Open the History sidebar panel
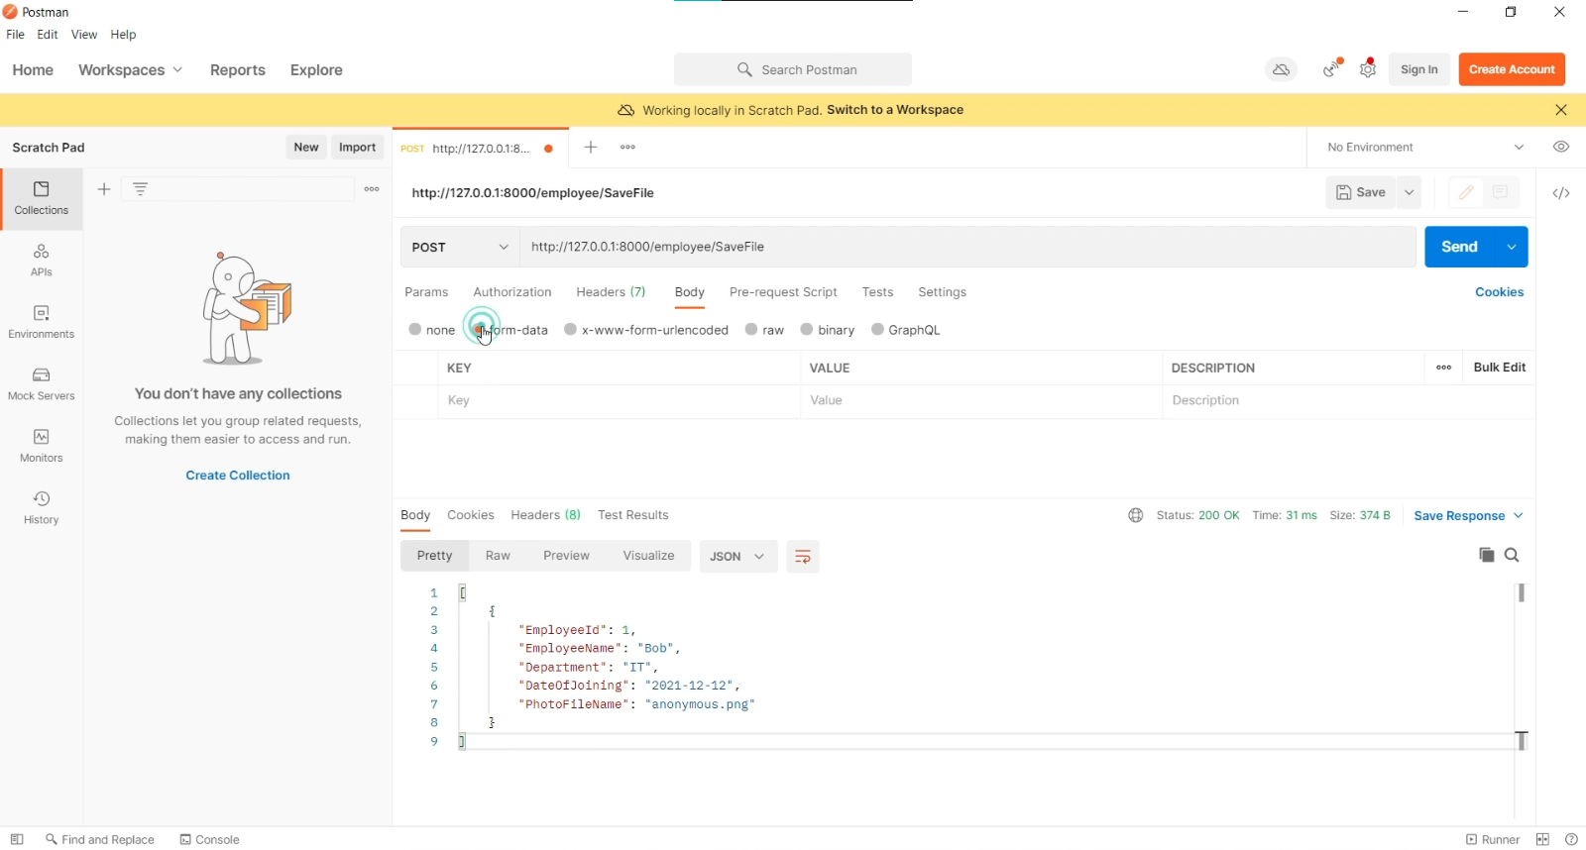The width and height of the screenshot is (1586, 850). pyautogui.click(x=42, y=508)
